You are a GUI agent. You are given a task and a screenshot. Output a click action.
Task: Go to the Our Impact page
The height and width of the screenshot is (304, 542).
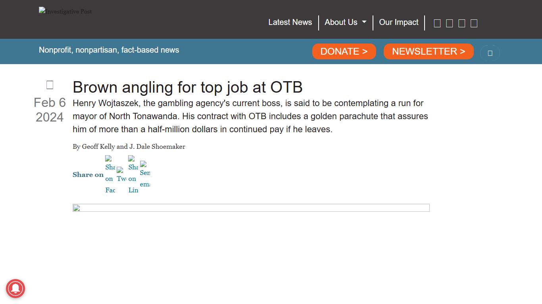(x=398, y=23)
